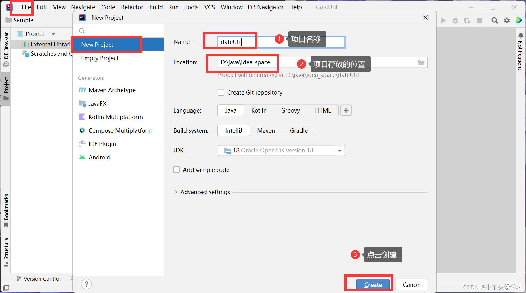Click the Debug bug icon
The image size is (526, 293).
455,20
